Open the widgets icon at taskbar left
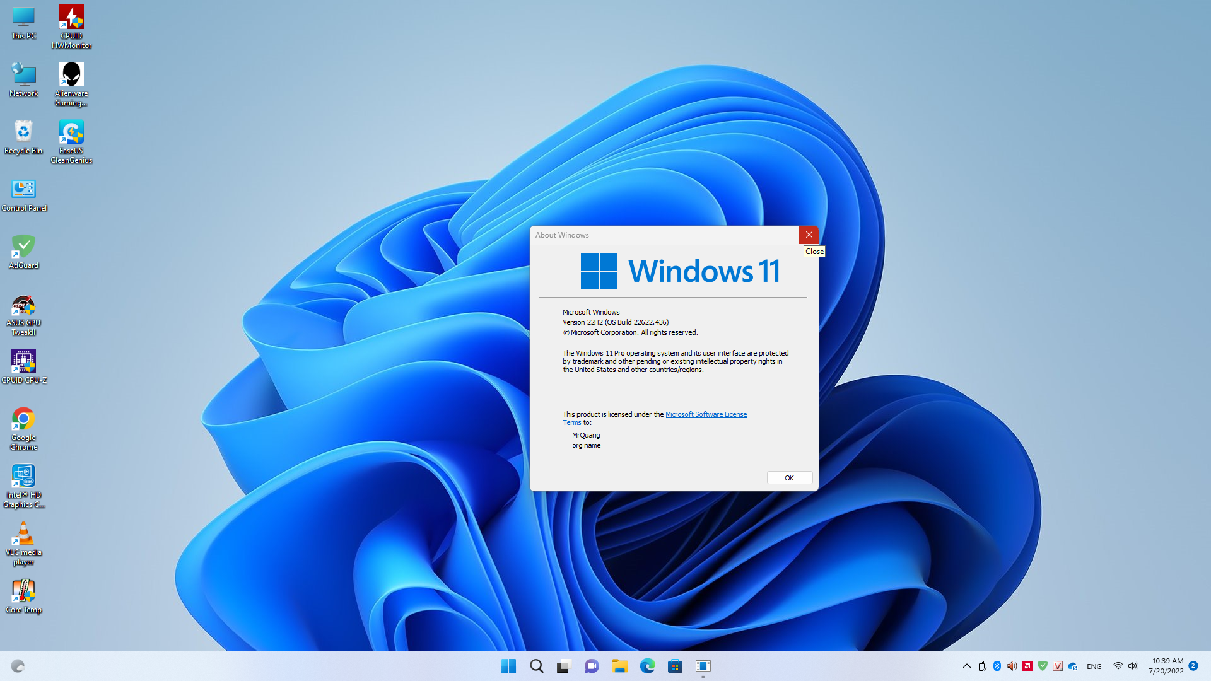This screenshot has height=681, width=1211. pos(18,666)
